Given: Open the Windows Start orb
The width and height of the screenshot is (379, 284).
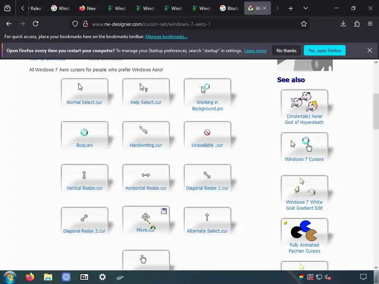Looking at the screenshot, I should tap(10, 277).
